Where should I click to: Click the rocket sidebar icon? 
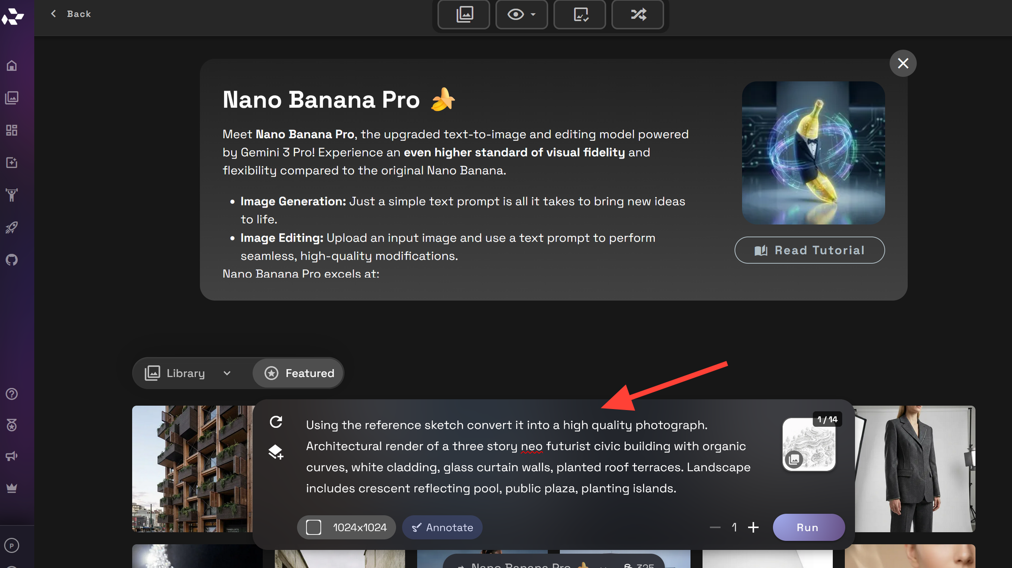(x=12, y=227)
